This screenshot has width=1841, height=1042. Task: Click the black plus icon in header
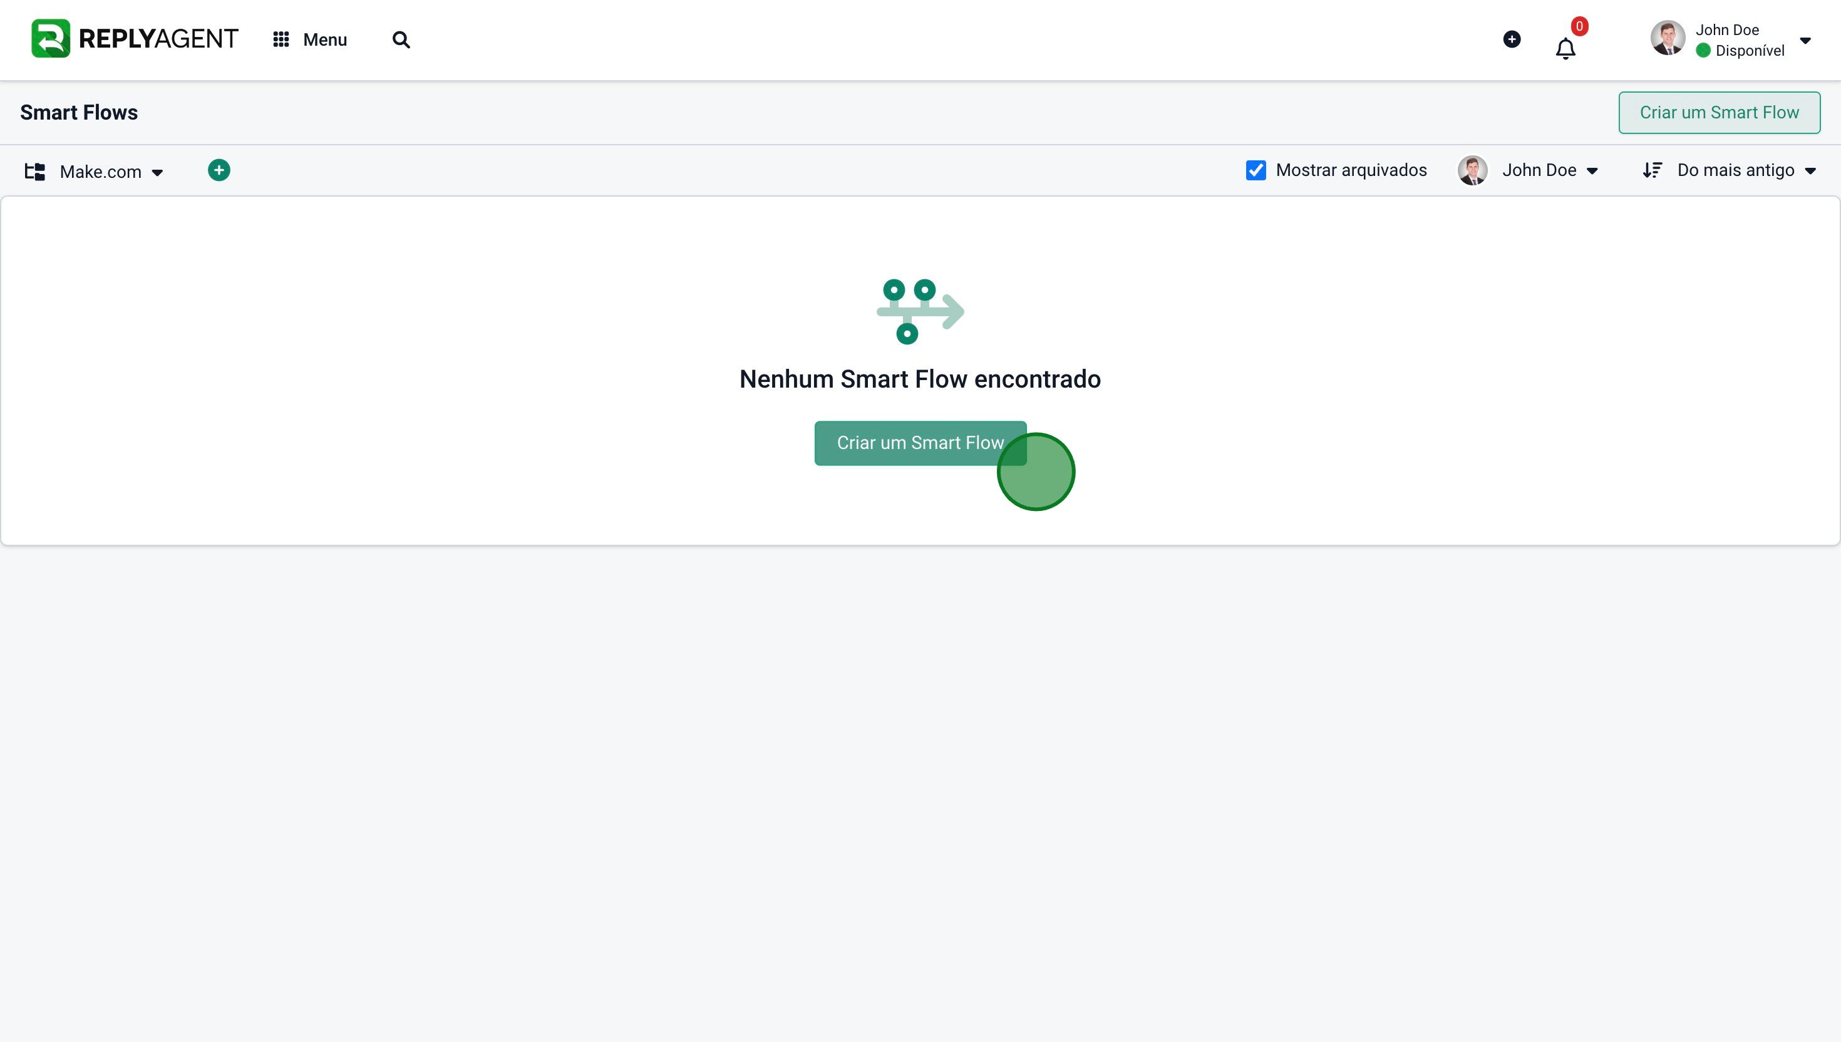tap(1512, 39)
